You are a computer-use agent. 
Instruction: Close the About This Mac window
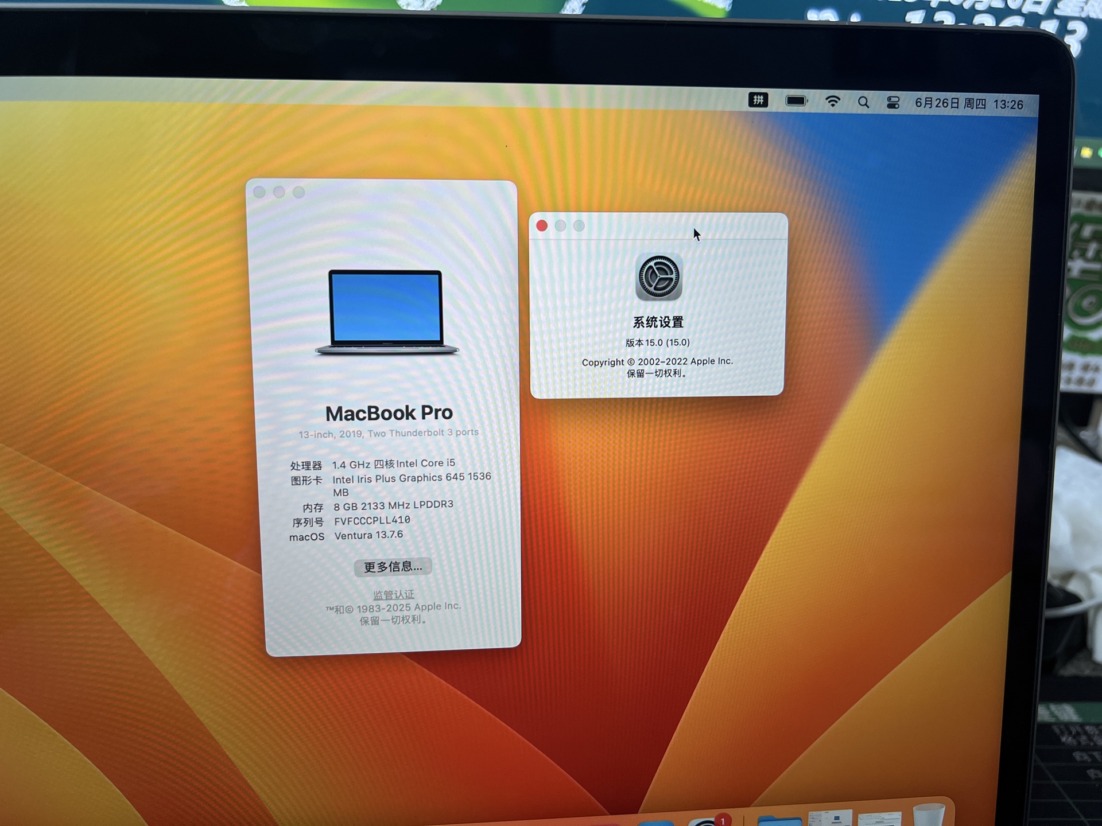(x=259, y=192)
